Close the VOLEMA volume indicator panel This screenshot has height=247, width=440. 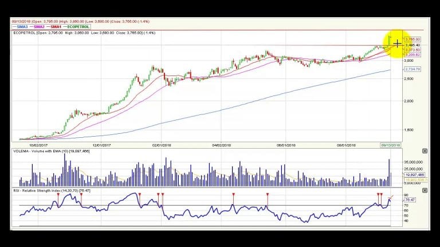click(425, 151)
